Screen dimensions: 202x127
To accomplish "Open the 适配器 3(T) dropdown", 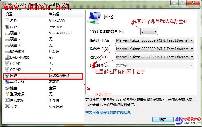I will (x=154, y=57).
